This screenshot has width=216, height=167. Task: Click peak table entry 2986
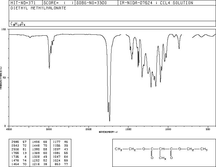(15, 142)
